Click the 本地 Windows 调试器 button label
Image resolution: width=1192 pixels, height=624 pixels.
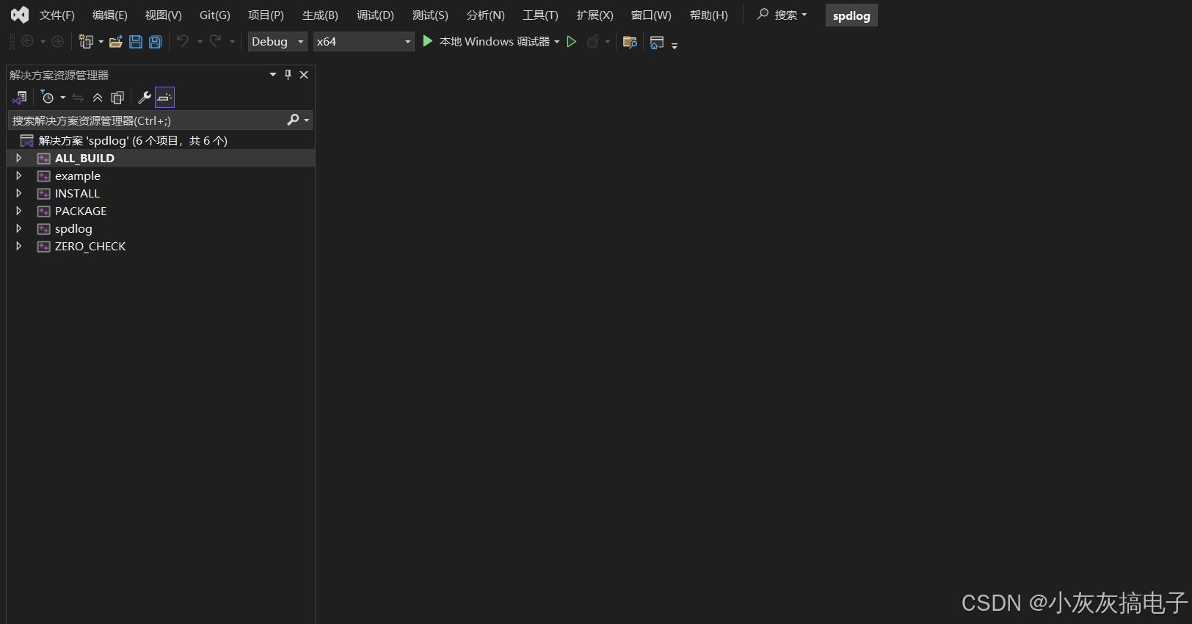[495, 42]
